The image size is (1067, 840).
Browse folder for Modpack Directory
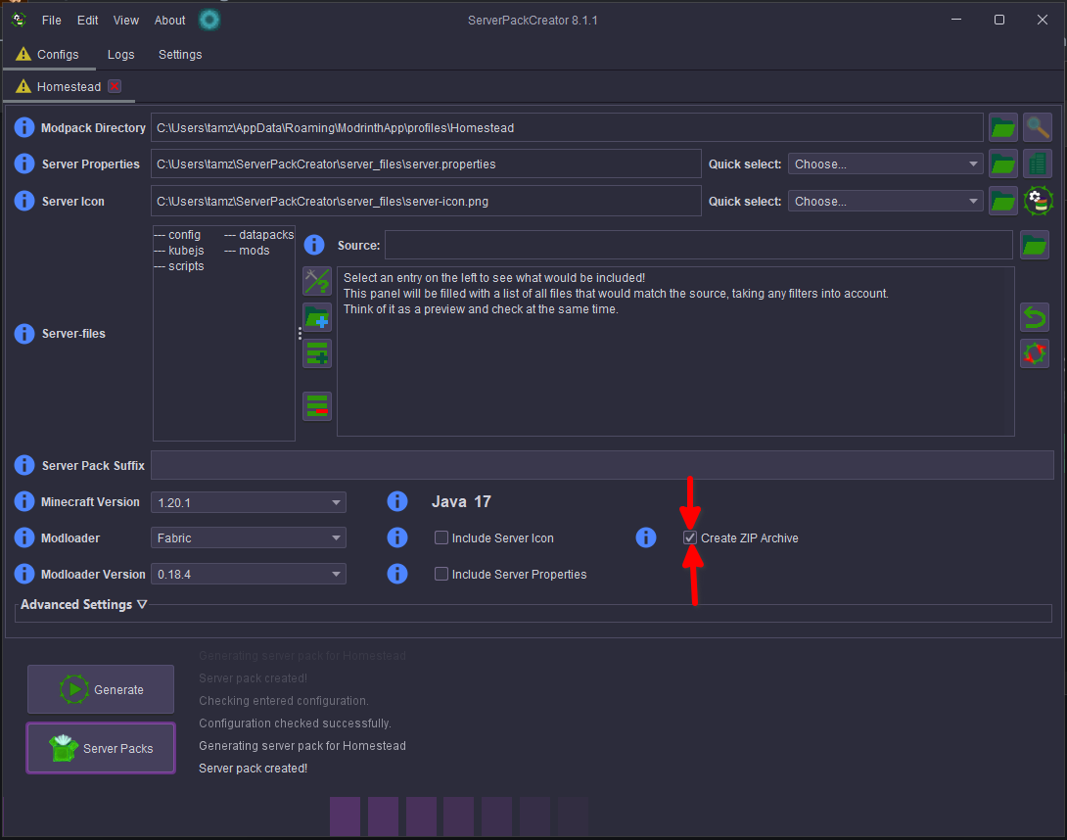(x=1003, y=127)
